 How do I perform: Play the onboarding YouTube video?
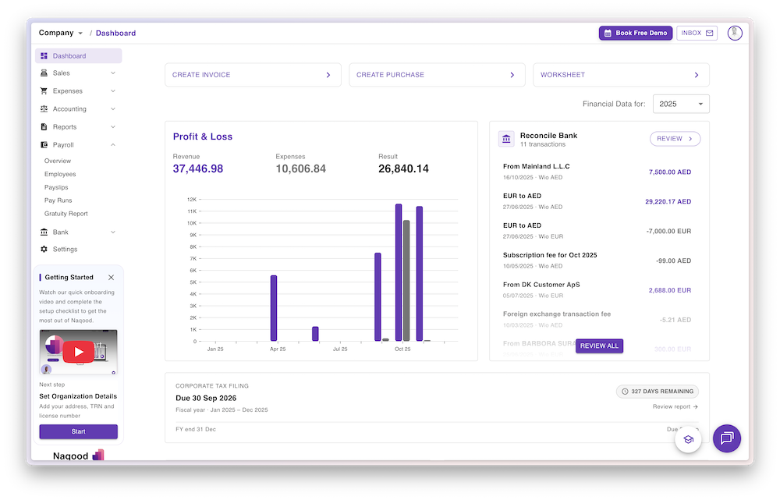pyautogui.click(x=79, y=352)
